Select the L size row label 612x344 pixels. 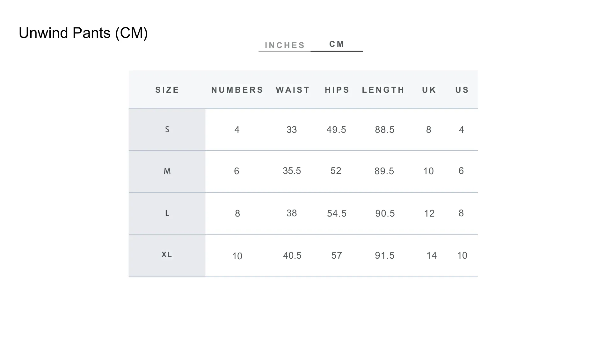point(167,213)
